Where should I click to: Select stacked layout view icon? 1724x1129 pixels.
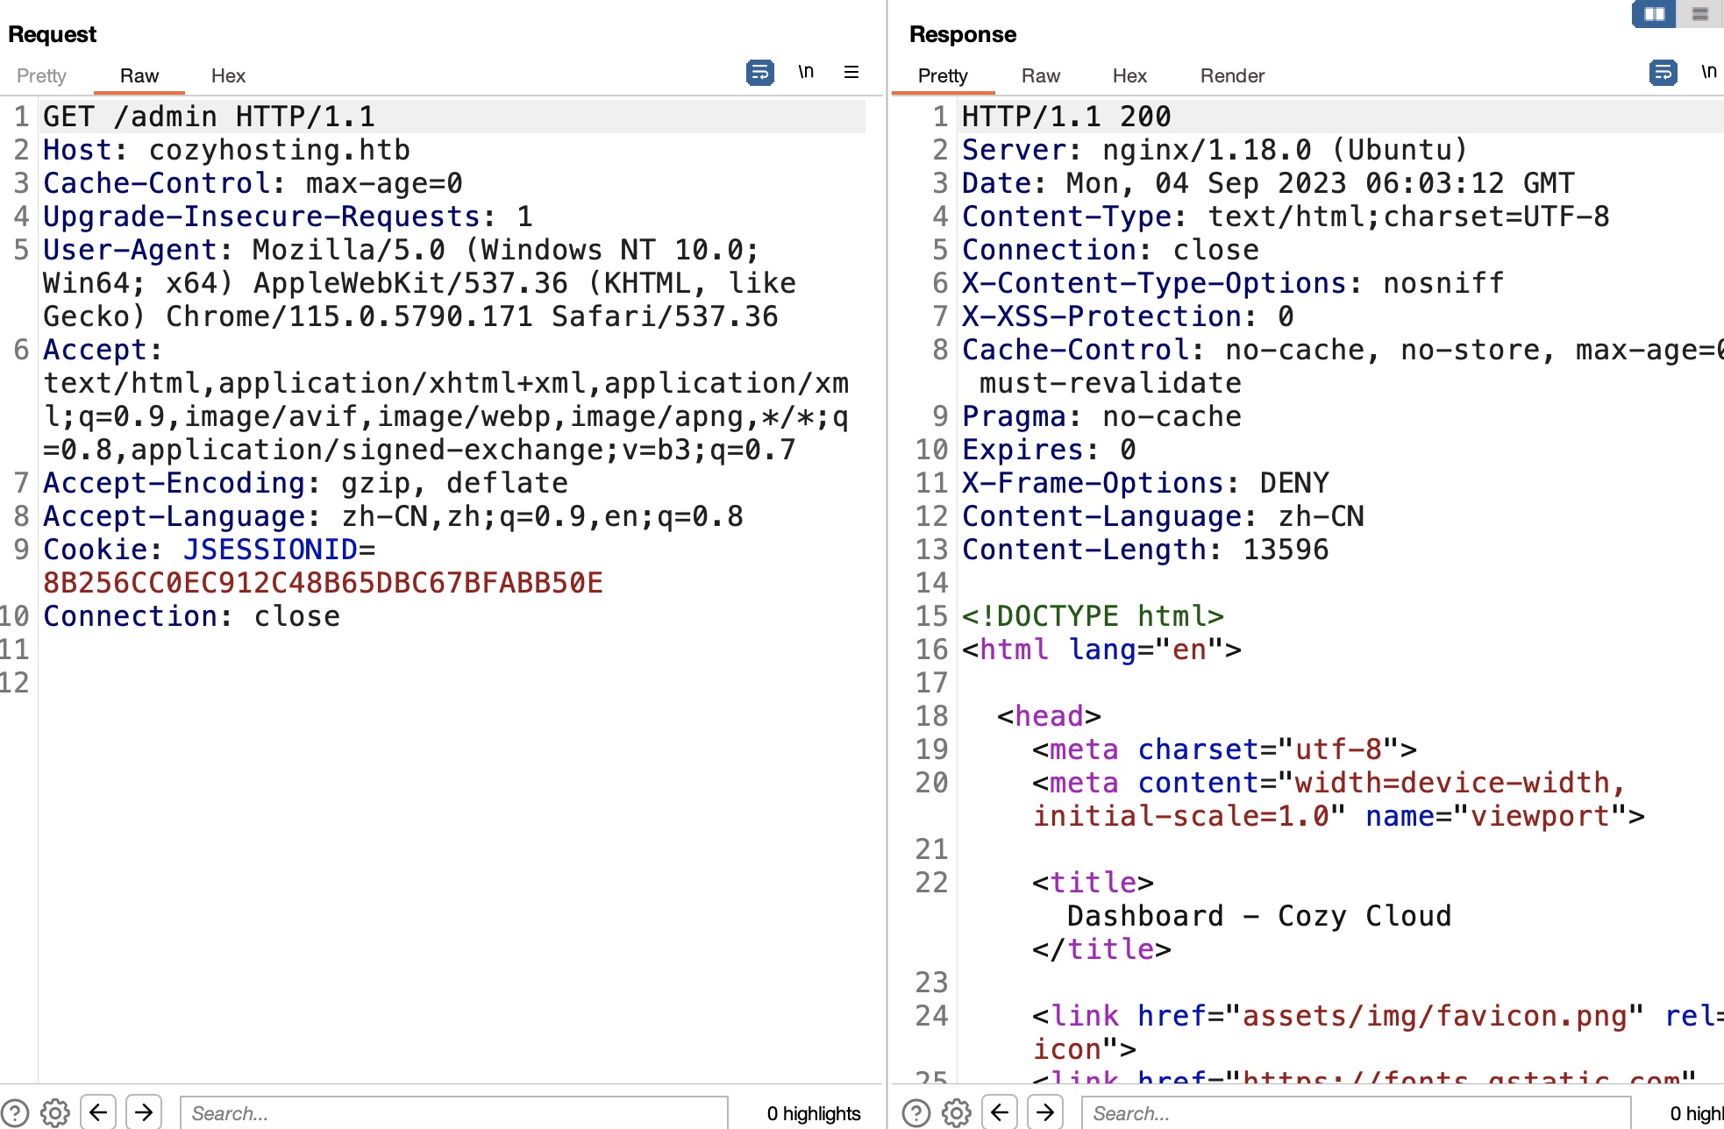click(x=1700, y=14)
